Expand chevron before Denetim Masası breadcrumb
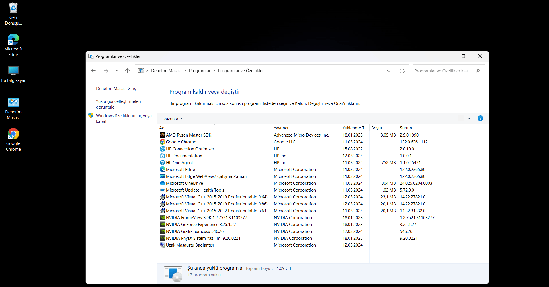Viewport: 549px width, 287px height. point(147,71)
